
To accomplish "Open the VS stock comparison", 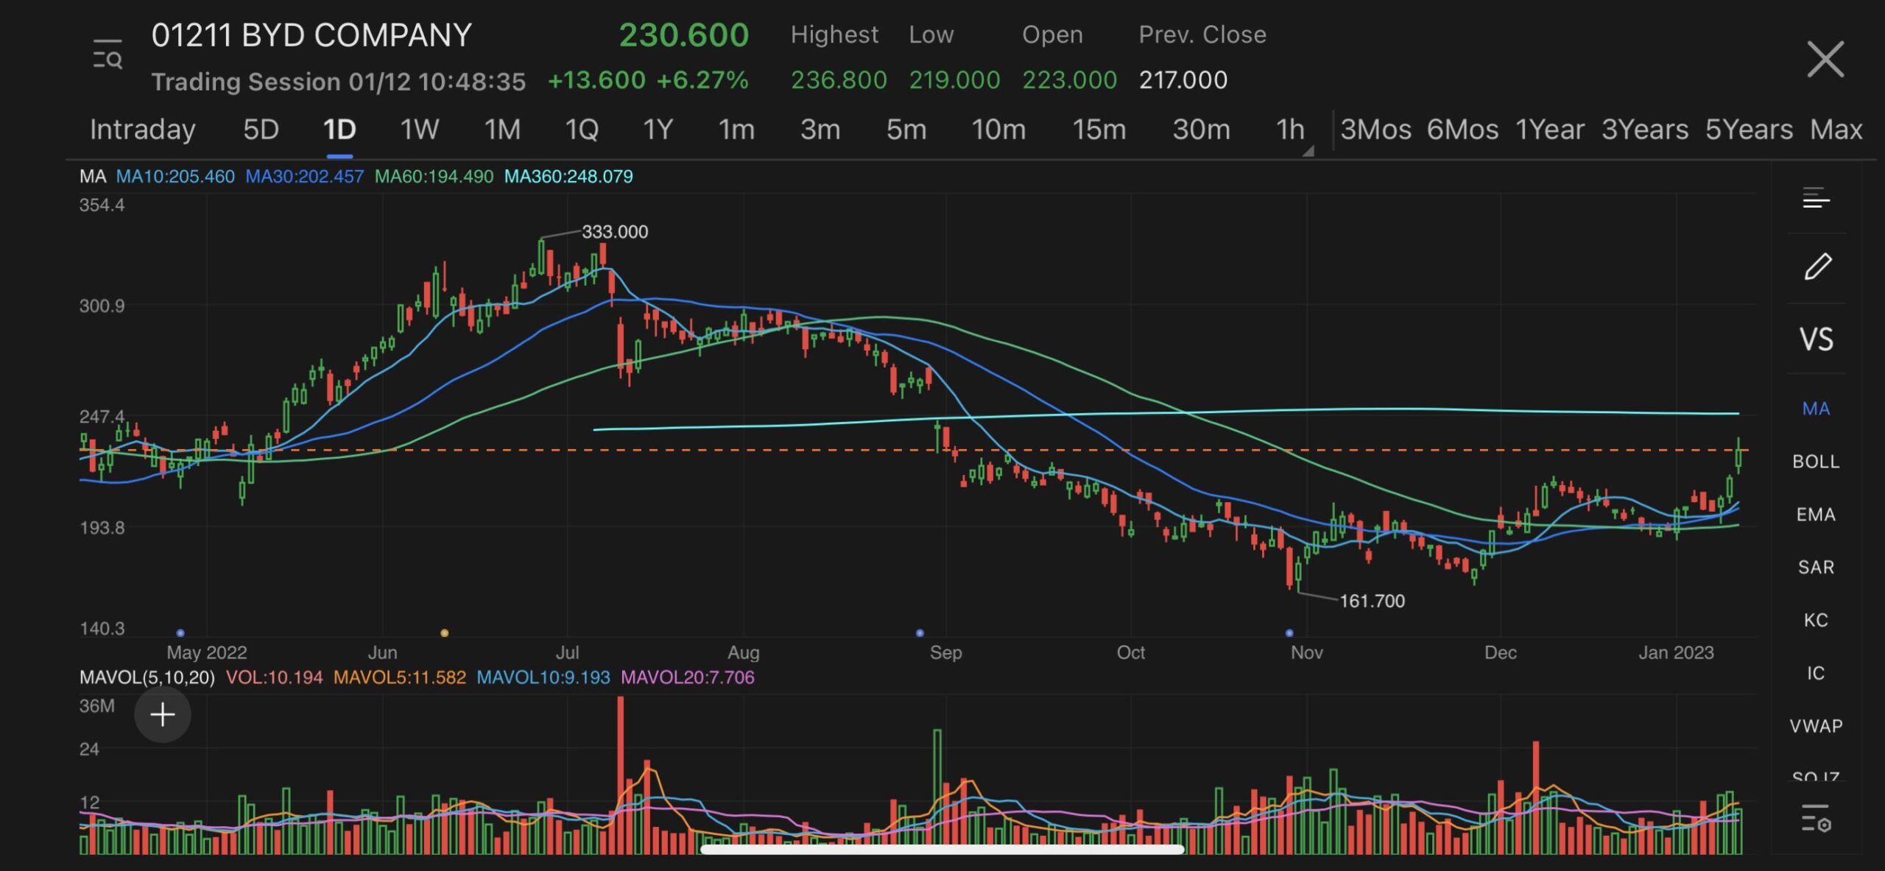I will (x=1816, y=339).
